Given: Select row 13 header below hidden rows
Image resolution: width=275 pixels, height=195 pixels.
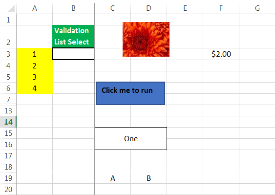Looking at the screenshot, I should pos(8,111).
